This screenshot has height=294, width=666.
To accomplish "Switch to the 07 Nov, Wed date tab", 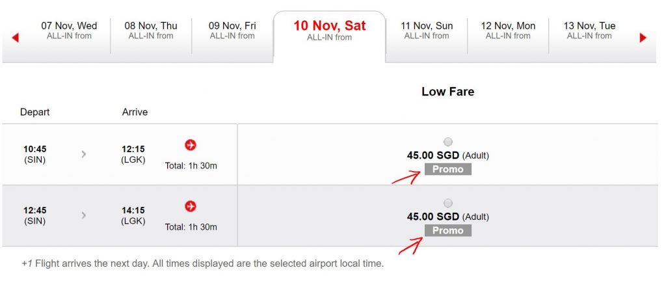I will point(69,31).
